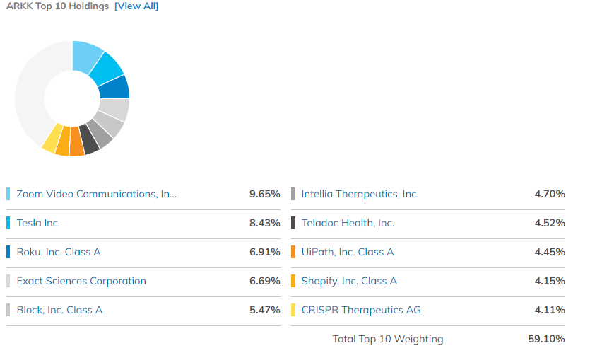Click the yellow CRISPR donut segment
The height and width of the screenshot is (353, 590).
pos(51,138)
